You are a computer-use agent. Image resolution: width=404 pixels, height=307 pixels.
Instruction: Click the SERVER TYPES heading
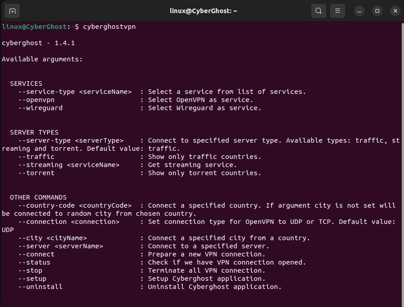tap(34, 132)
